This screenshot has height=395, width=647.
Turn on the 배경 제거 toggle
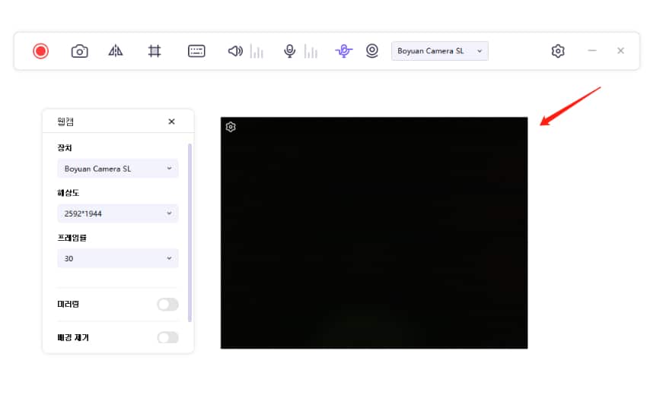[167, 337]
